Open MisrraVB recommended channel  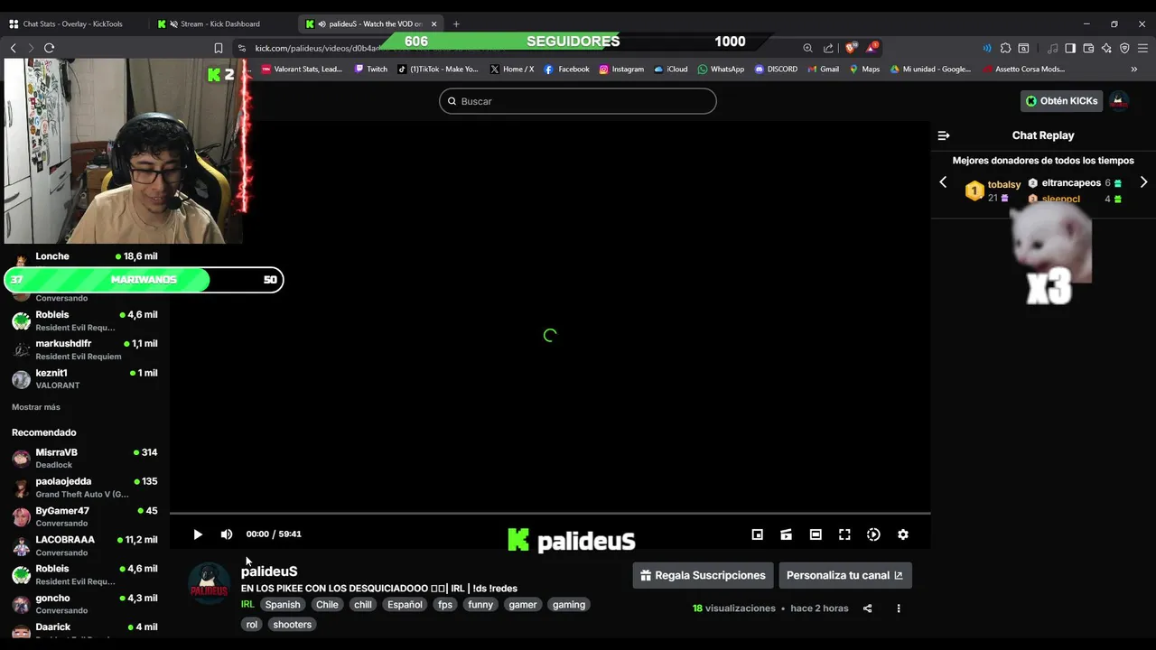pyautogui.click(x=85, y=458)
